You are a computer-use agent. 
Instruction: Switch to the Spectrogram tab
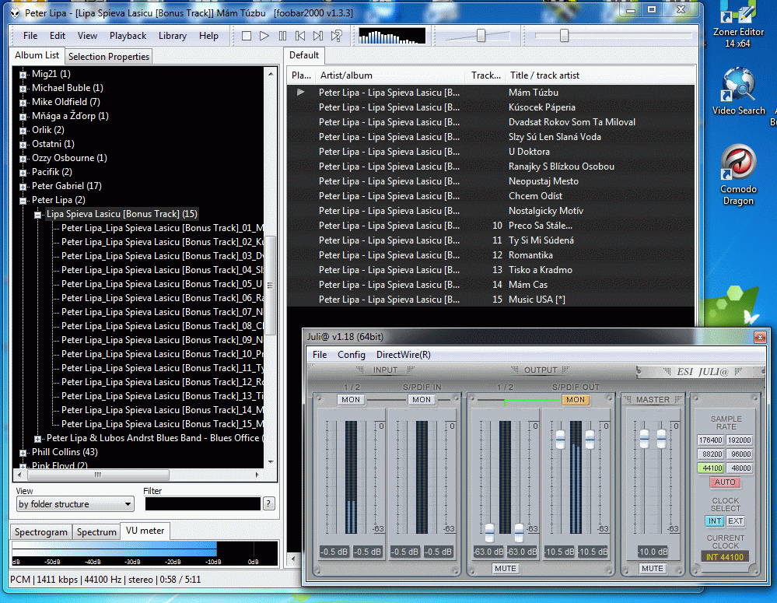41,532
